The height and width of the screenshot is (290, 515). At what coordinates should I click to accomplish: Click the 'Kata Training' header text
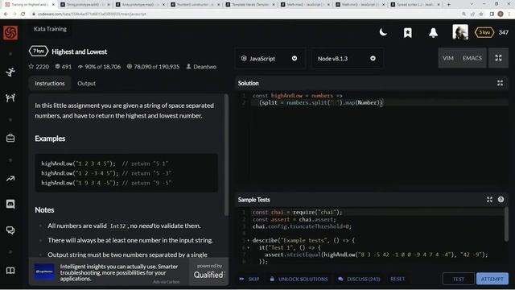point(50,29)
